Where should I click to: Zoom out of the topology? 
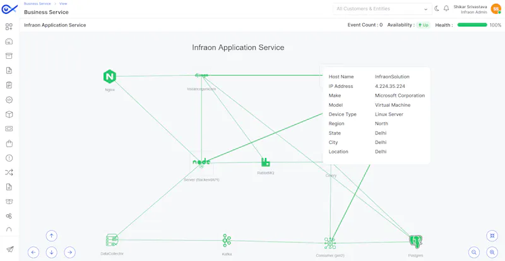coord(474,252)
